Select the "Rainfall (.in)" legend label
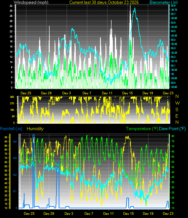The image size is (188, 218). (11, 129)
